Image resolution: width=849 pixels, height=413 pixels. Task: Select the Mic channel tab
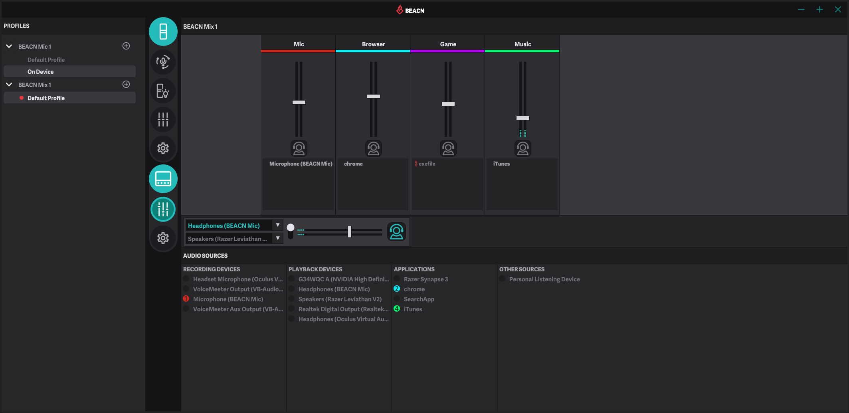(x=299, y=44)
